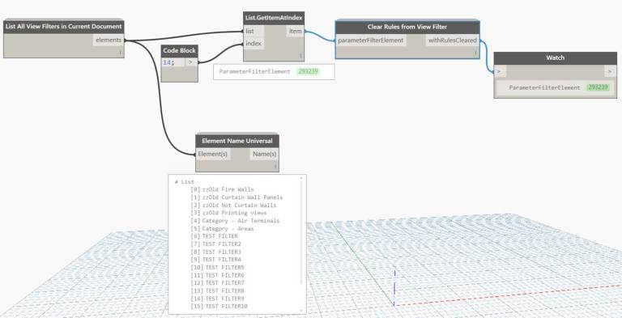This screenshot has height=318, width=622.
Task: Select the Element Name Universal node title
Action: click(237, 141)
